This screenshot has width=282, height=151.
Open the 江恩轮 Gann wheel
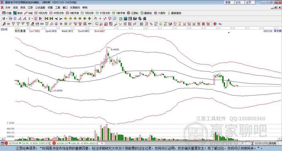tap(133, 13)
